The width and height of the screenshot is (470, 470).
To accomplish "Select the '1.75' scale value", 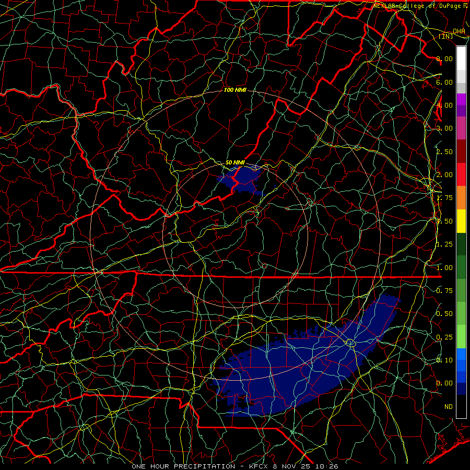I will click(444, 198).
